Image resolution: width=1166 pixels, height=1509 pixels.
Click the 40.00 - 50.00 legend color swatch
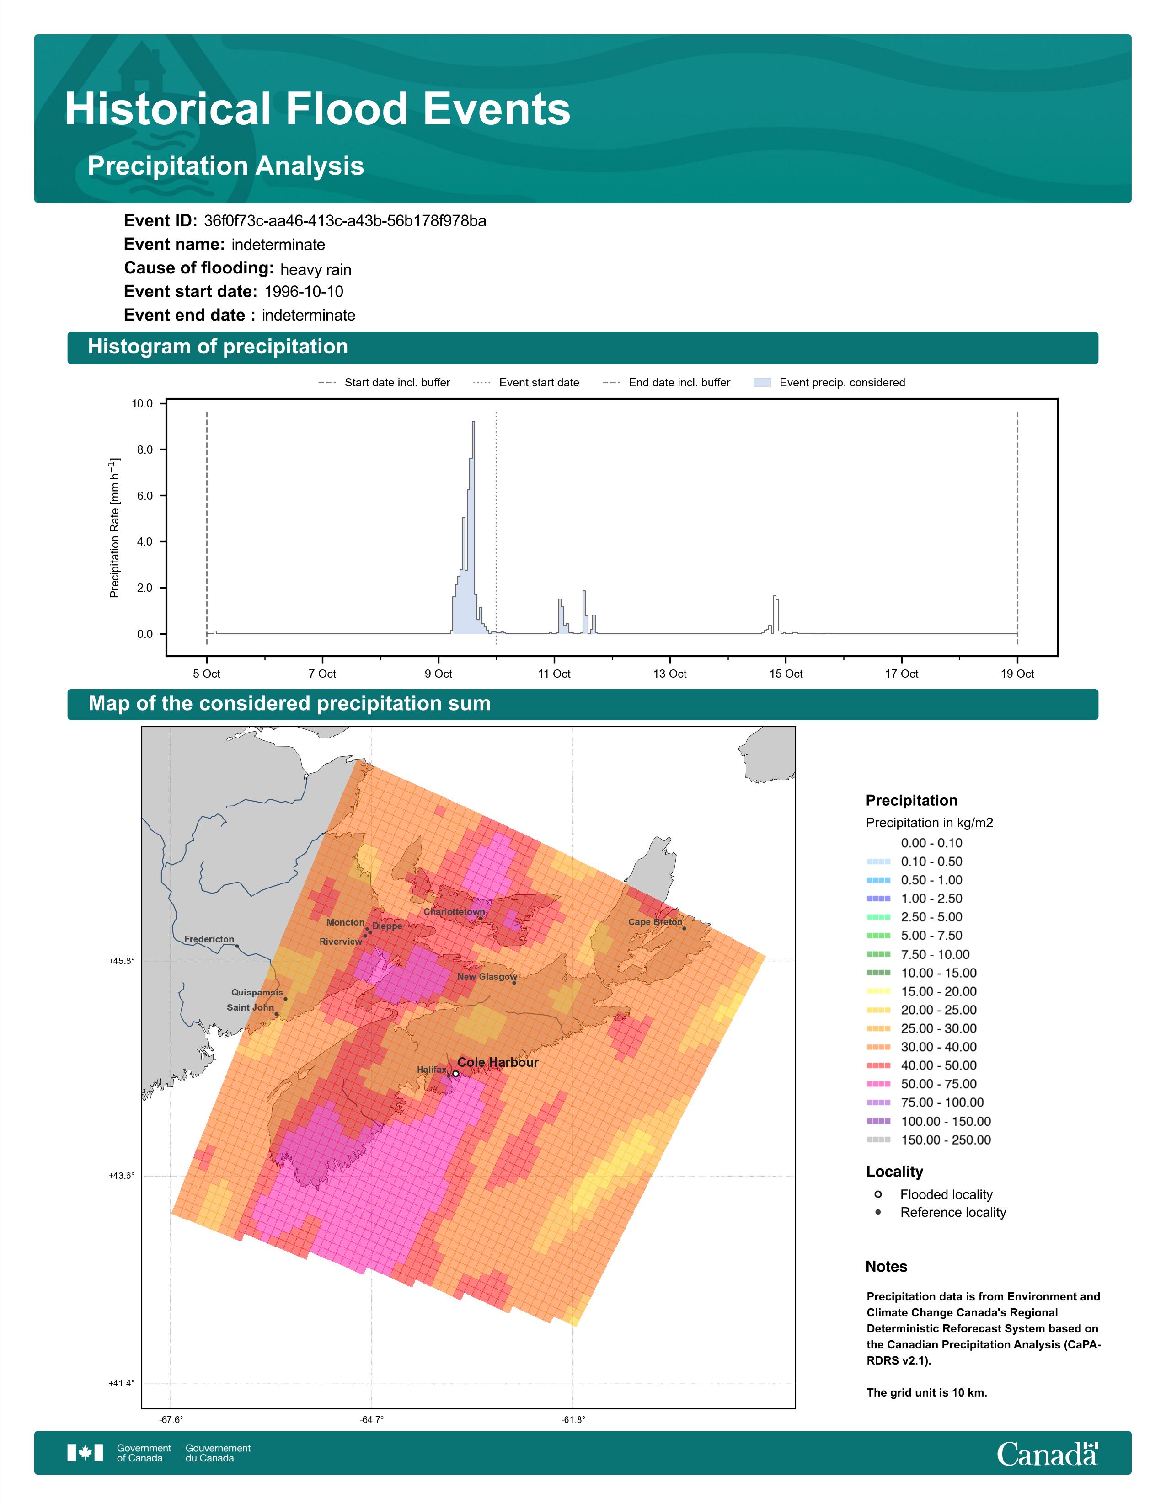(x=879, y=1066)
